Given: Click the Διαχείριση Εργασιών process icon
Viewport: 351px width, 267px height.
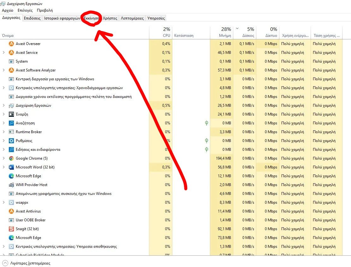Looking at the screenshot, I should tap(11, 105).
